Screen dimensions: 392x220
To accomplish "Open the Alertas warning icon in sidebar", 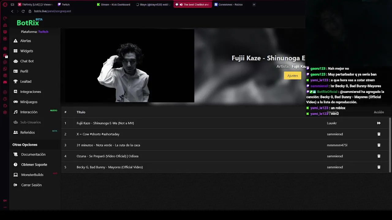I will click(16, 41).
